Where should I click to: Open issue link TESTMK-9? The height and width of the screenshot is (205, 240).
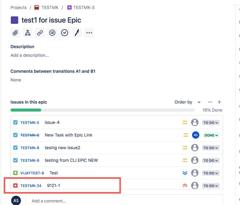[x=30, y=161]
